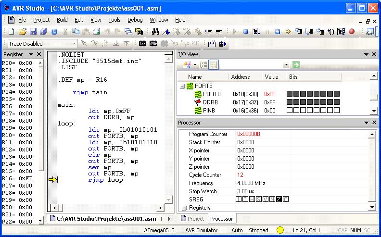Click the yellow circle status bar indicator
This screenshot has width=381, height=237.
coord(280,230)
